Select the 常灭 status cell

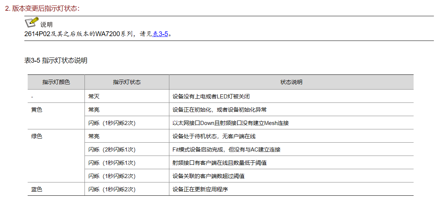pos(94,96)
